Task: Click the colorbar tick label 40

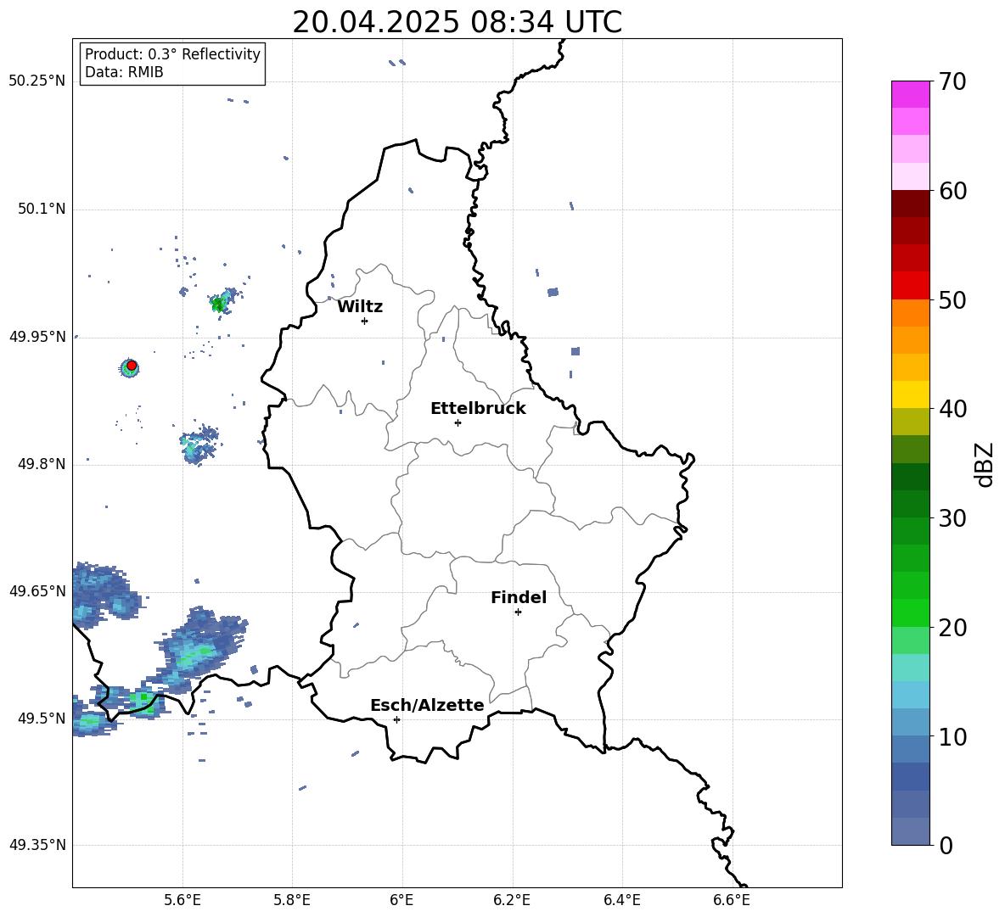Action: 952,409
